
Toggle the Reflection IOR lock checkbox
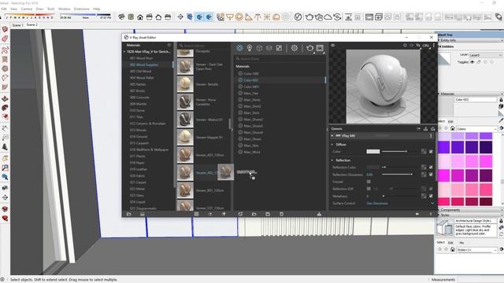[x=369, y=189]
